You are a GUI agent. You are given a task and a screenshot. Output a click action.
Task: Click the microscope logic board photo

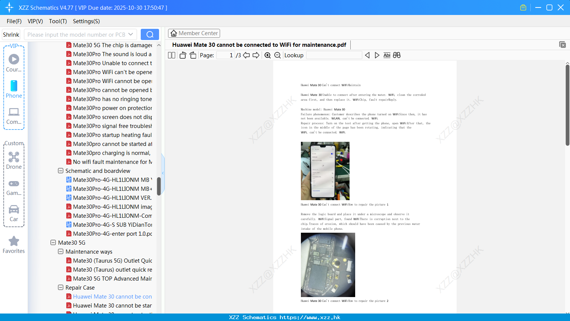(328, 265)
